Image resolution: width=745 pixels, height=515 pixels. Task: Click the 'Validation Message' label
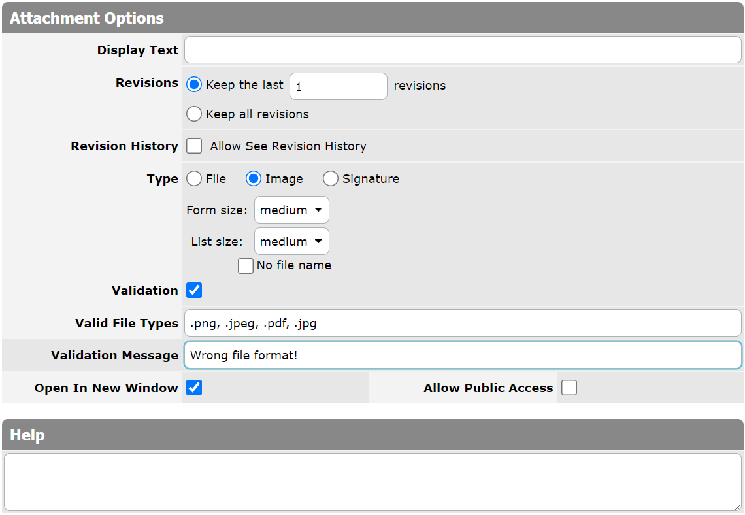(114, 356)
